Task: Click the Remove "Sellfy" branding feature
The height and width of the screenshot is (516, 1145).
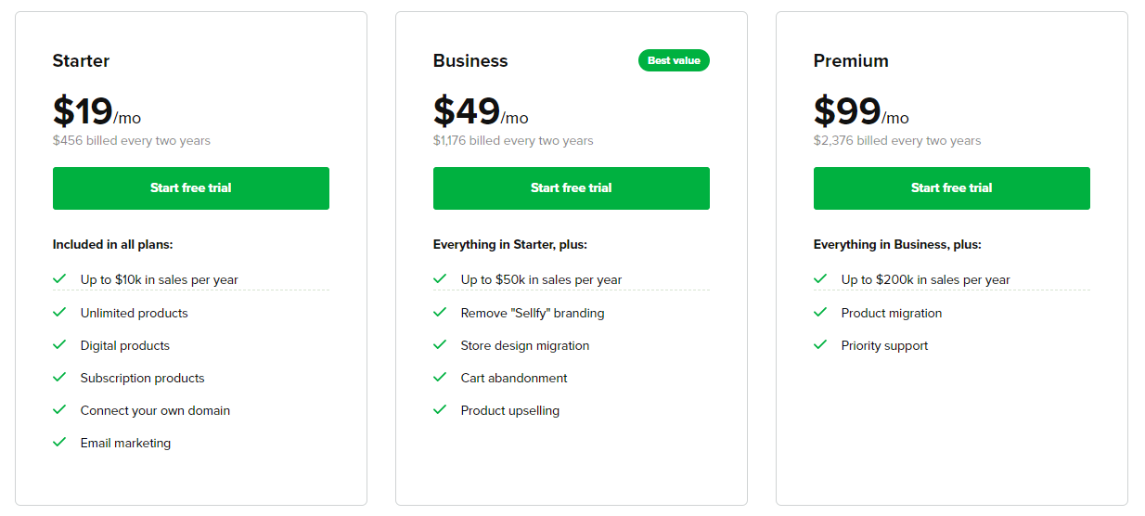Action: click(x=533, y=313)
